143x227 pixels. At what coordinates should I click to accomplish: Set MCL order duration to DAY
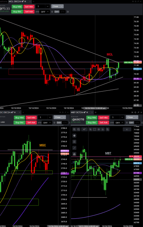(x=57, y=12)
